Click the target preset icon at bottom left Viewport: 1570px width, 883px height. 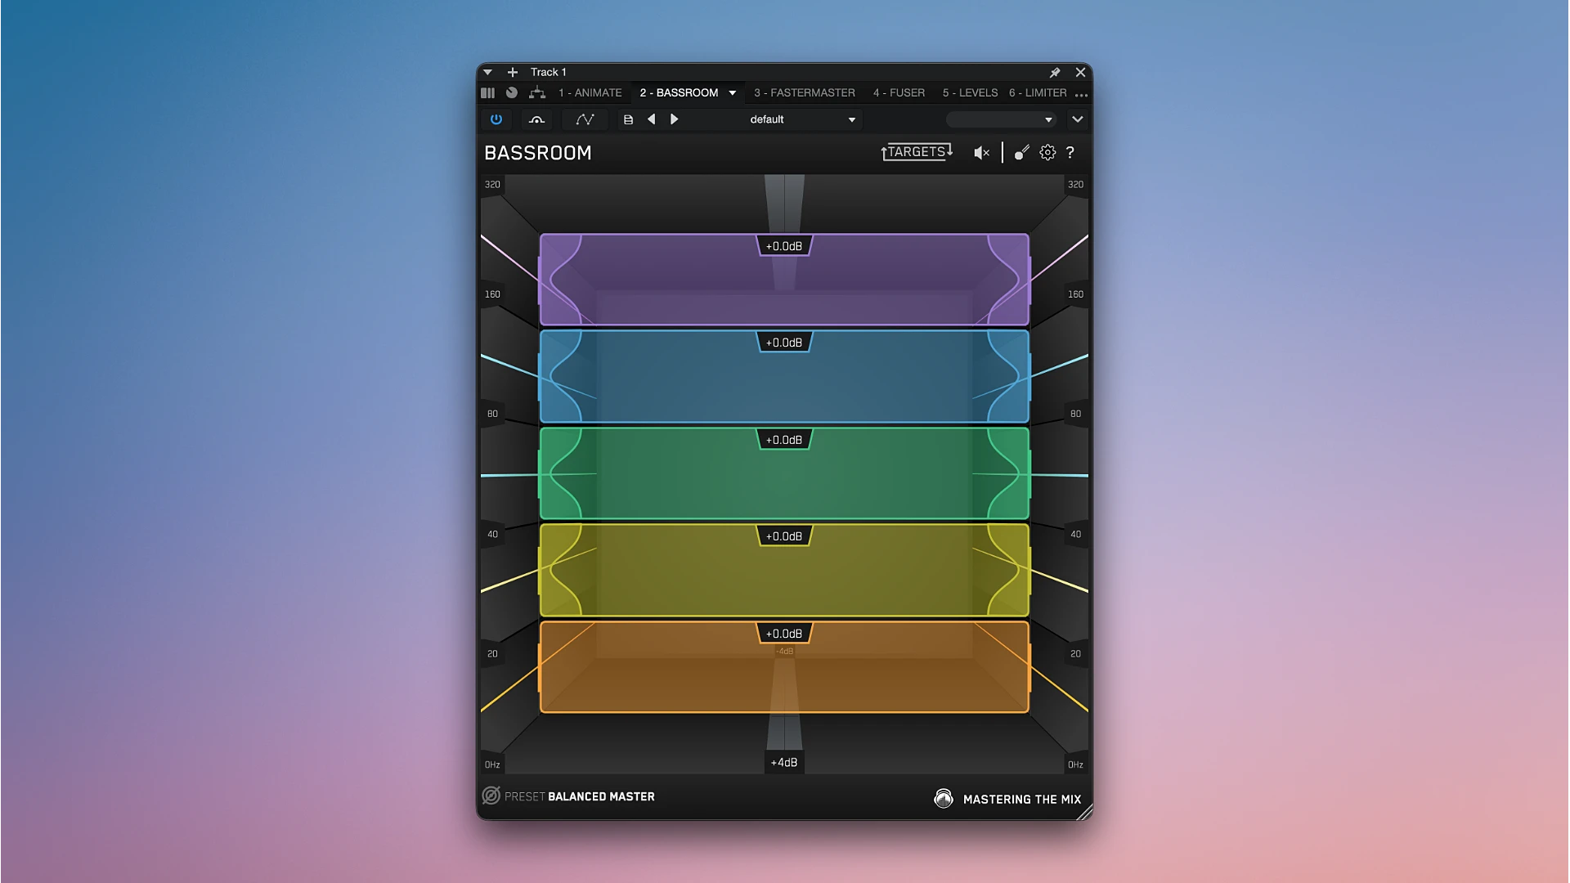(x=491, y=796)
